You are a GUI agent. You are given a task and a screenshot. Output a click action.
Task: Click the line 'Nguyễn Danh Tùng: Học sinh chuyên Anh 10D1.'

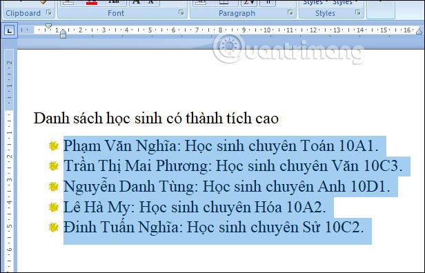click(x=226, y=187)
